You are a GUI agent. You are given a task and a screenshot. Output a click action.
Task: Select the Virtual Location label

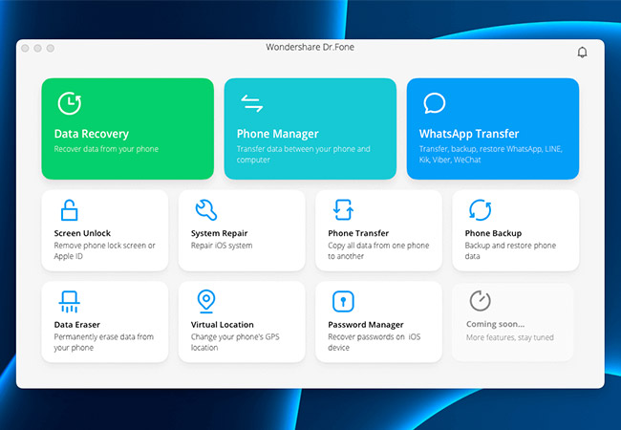pos(223,325)
